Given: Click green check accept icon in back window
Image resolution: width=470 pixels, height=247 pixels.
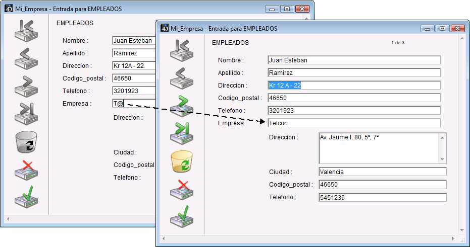Looking at the screenshot, I should click(26, 197).
